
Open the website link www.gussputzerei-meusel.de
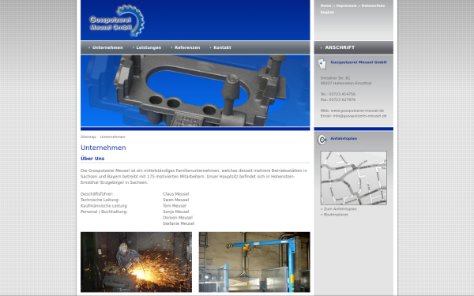tap(357, 111)
